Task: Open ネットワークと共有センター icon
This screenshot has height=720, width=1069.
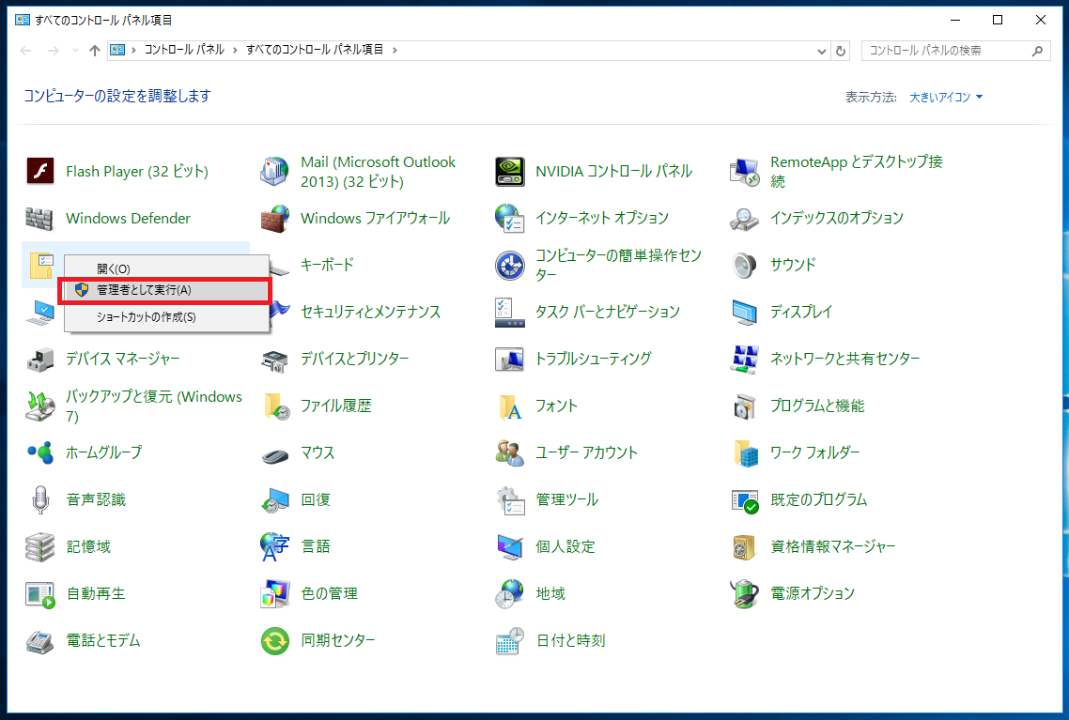Action: 745,359
